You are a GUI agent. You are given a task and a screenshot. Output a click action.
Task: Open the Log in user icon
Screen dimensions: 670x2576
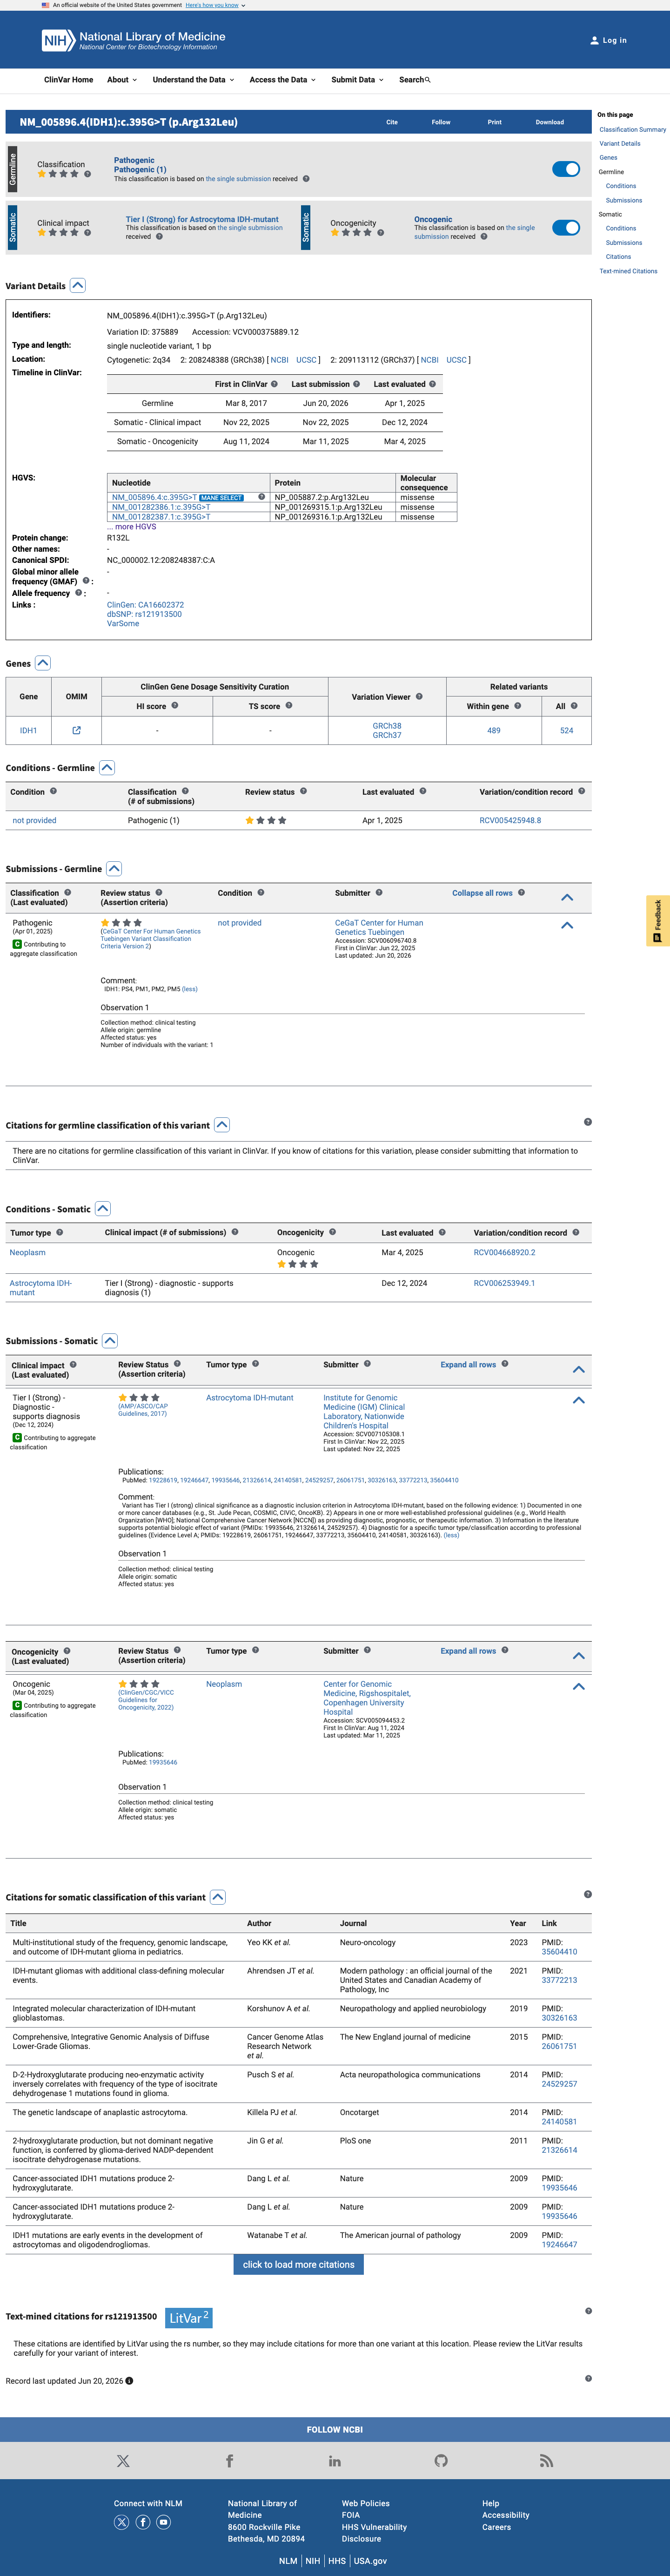pyautogui.click(x=595, y=41)
